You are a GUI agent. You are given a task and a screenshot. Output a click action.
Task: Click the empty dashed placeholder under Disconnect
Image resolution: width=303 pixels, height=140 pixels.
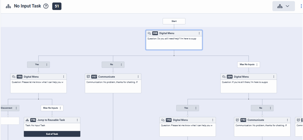coord(10,121)
